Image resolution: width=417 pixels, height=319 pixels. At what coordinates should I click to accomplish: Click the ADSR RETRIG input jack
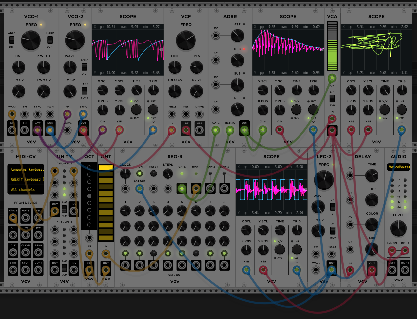tap(230, 130)
